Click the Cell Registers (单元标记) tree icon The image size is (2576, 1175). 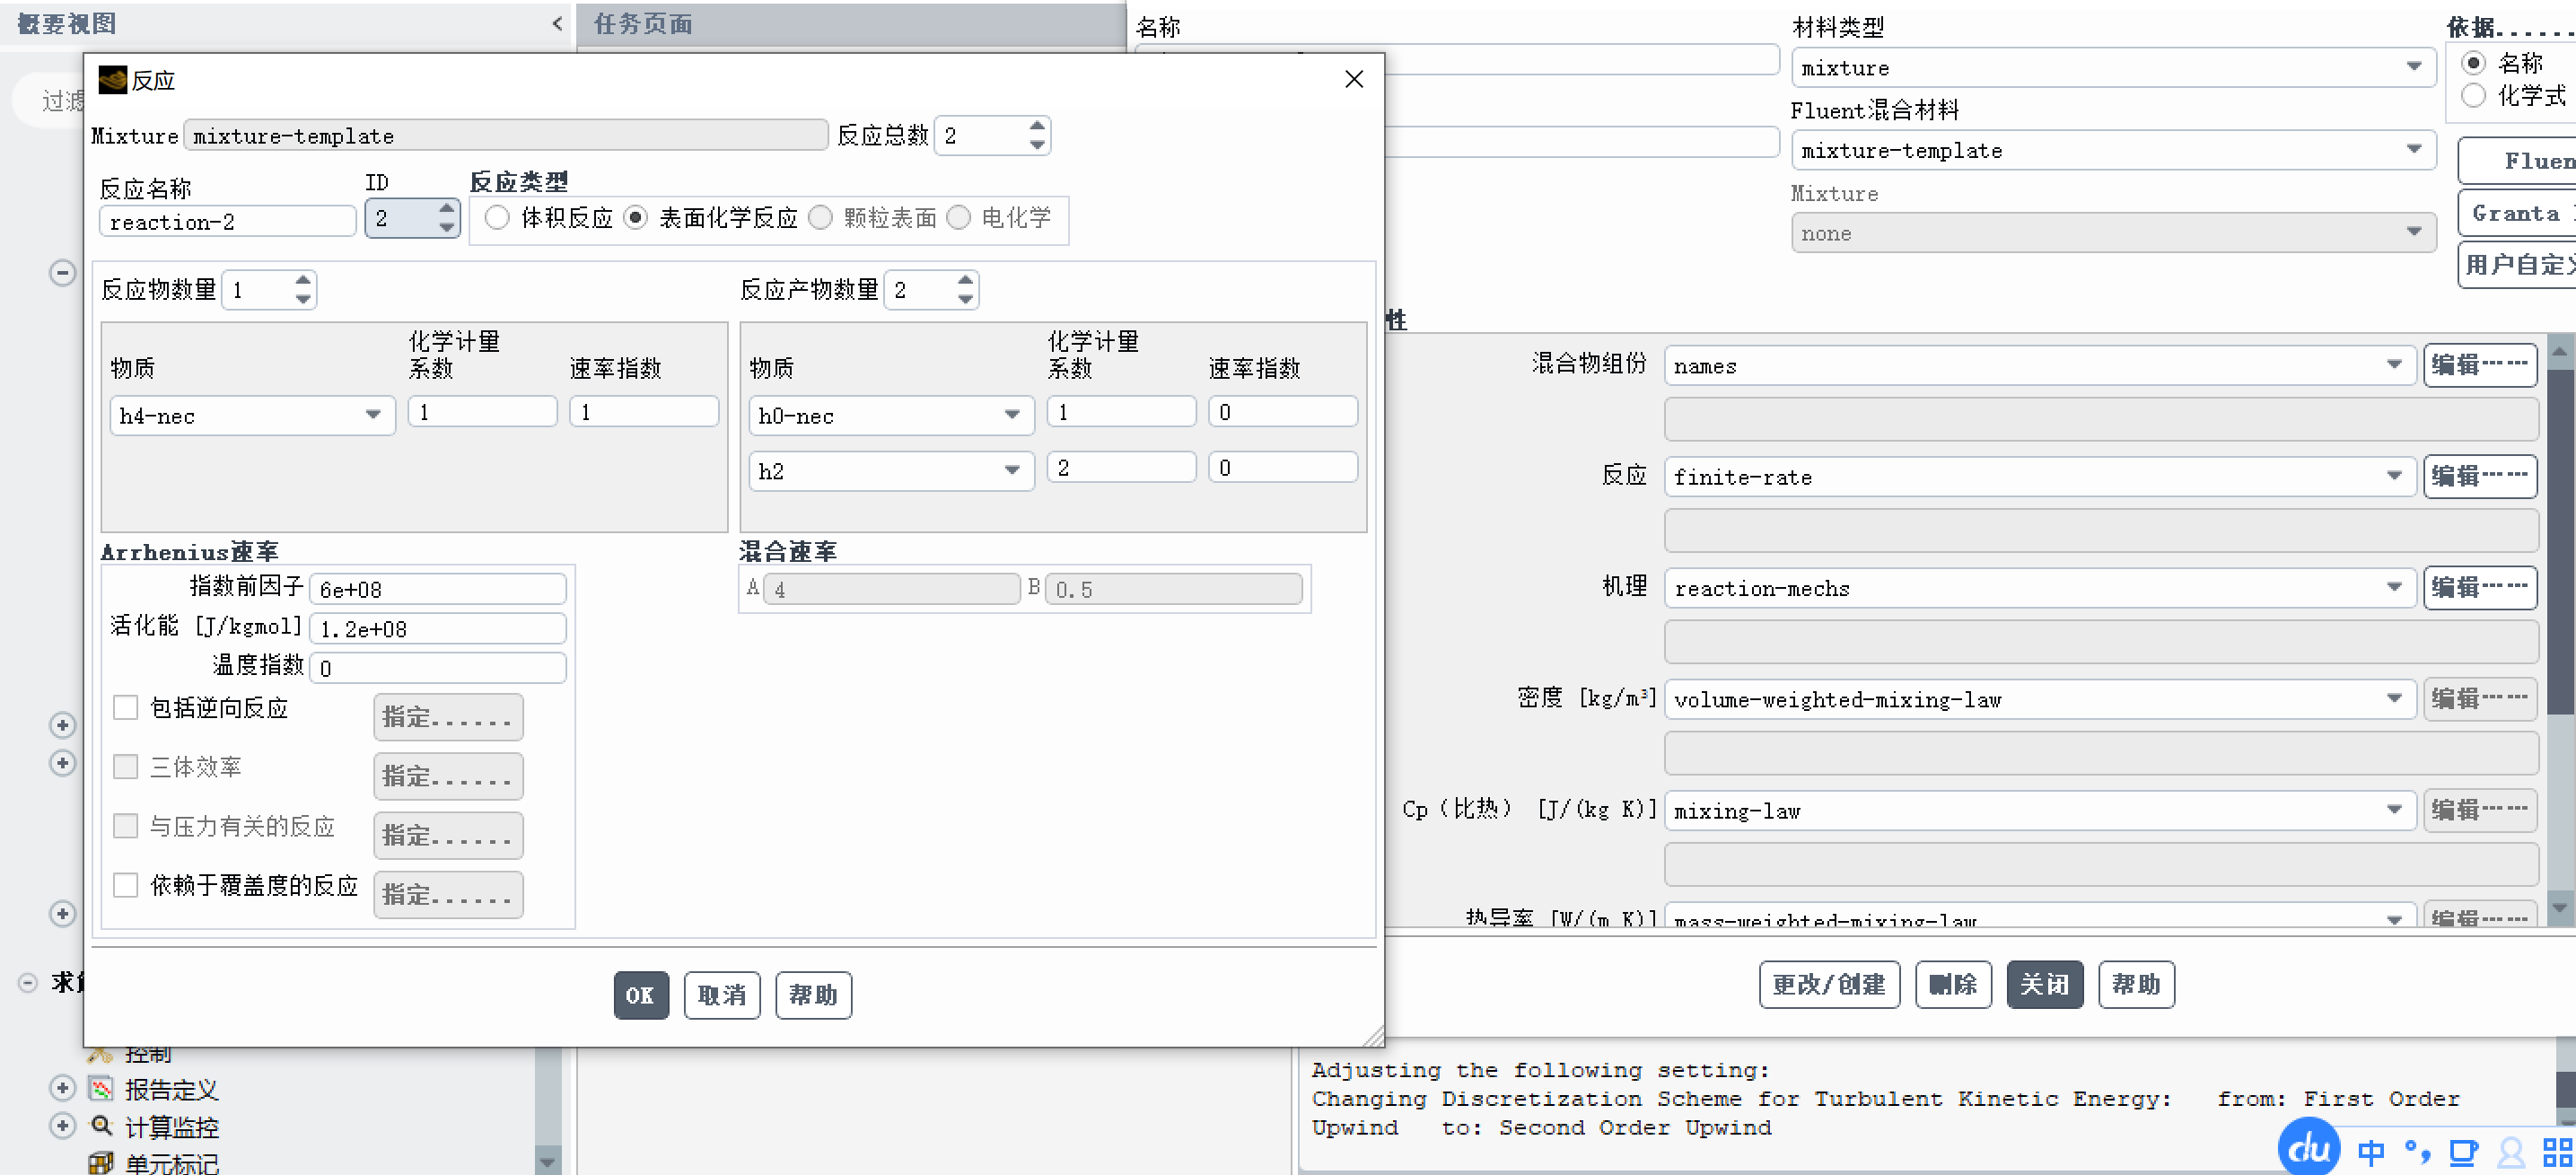(x=101, y=1163)
